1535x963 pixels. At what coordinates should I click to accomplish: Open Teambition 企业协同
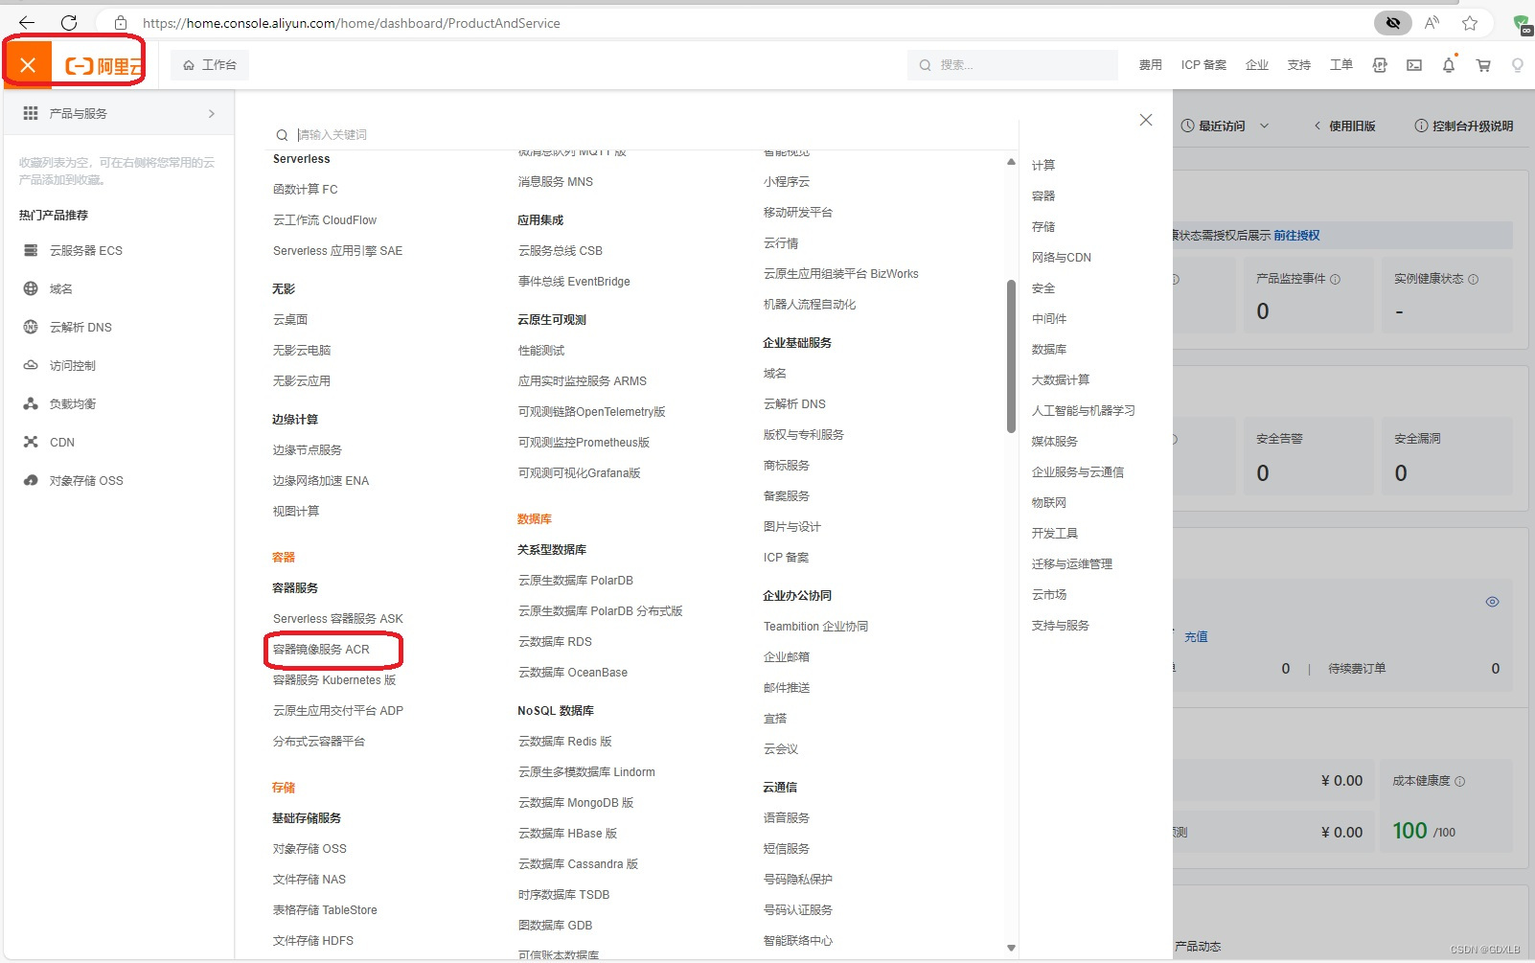(815, 626)
